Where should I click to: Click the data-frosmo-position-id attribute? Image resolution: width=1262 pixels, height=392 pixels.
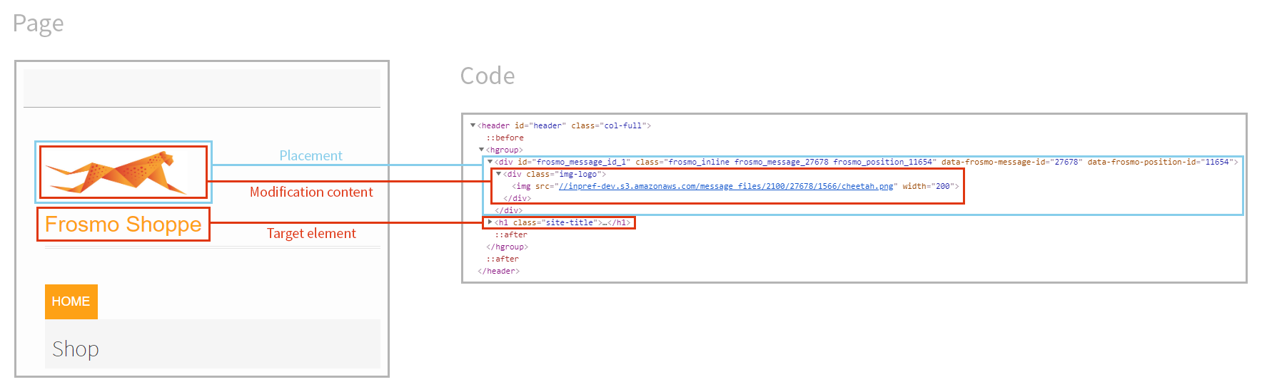pos(1160,162)
